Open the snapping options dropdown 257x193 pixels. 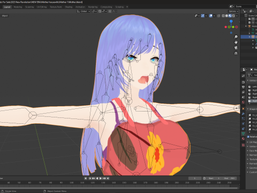(x=104, y=11)
